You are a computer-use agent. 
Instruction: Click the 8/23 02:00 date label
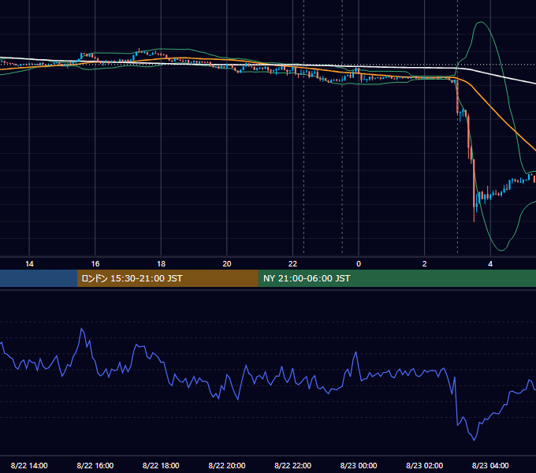pos(425,465)
